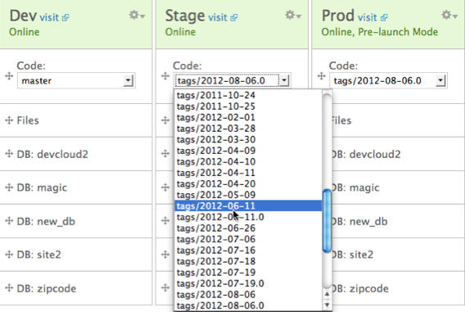Click drag handle for Dev DB: devcloud2
Image resolution: width=465 pixels, height=312 pixels.
9,154
